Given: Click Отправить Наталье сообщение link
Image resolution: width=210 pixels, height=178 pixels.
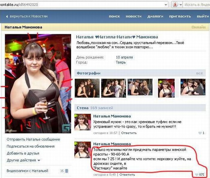Looking at the screenshot, I should coord(33,139).
